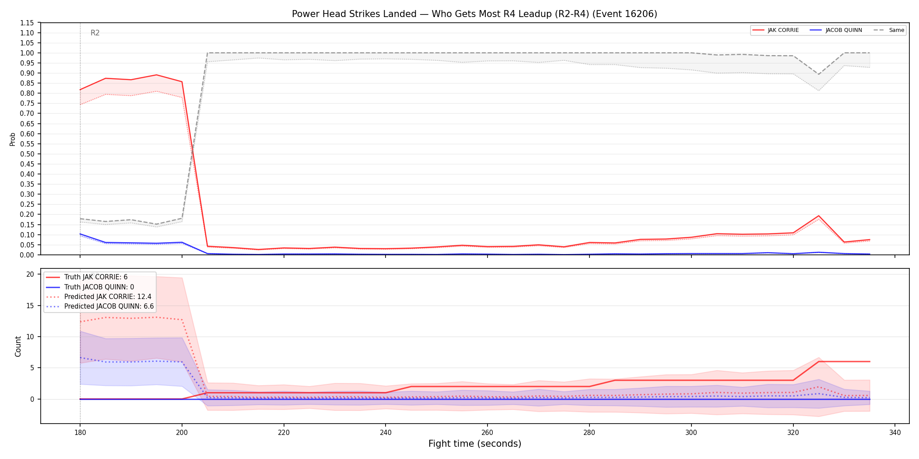Click the blue JACOB QUINN legend line
919x459 pixels.
816,30
